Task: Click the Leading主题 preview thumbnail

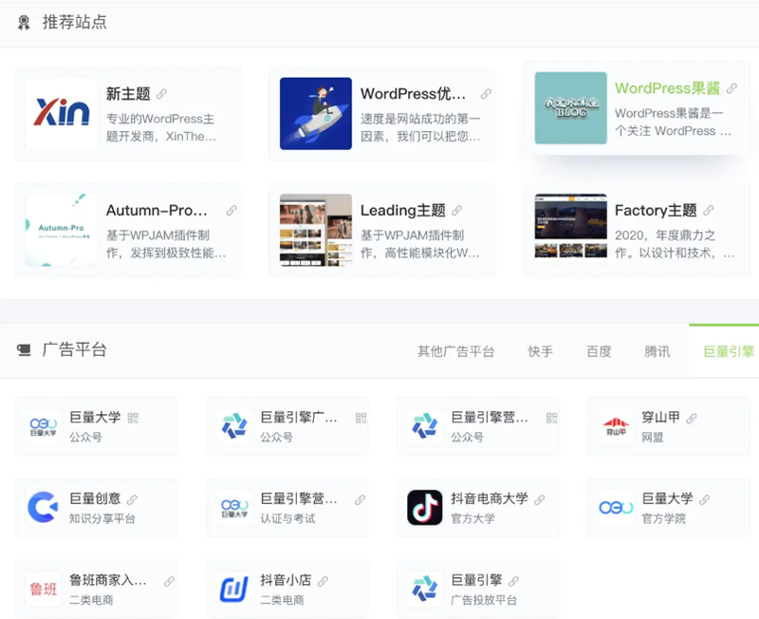Action: (x=314, y=230)
